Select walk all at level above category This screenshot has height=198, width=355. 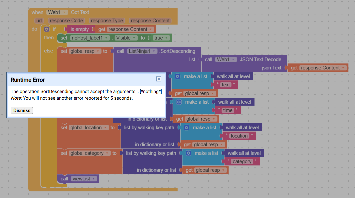point(244,153)
